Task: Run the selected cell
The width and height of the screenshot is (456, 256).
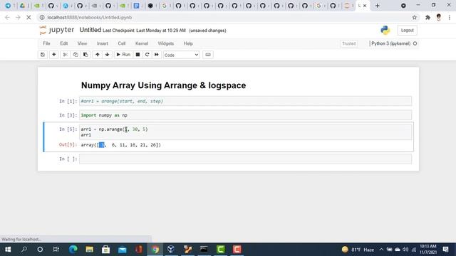Action: click(x=123, y=55)
